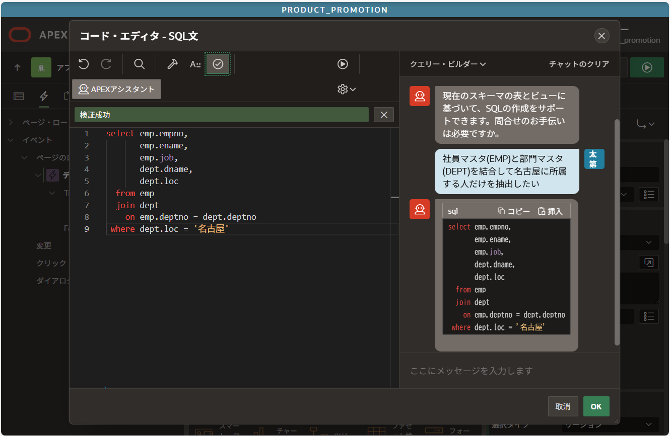Click the autocomplete A icon
Screen dimensions: 670x436
[195, 64]
